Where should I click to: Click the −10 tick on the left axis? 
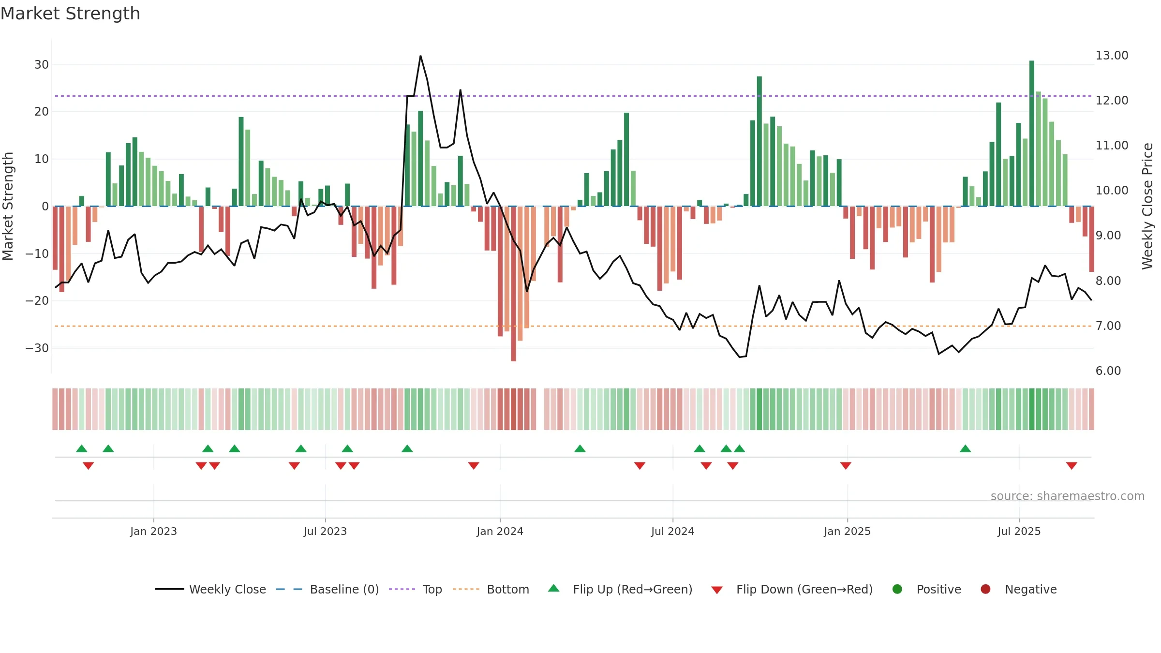(37, 253)
